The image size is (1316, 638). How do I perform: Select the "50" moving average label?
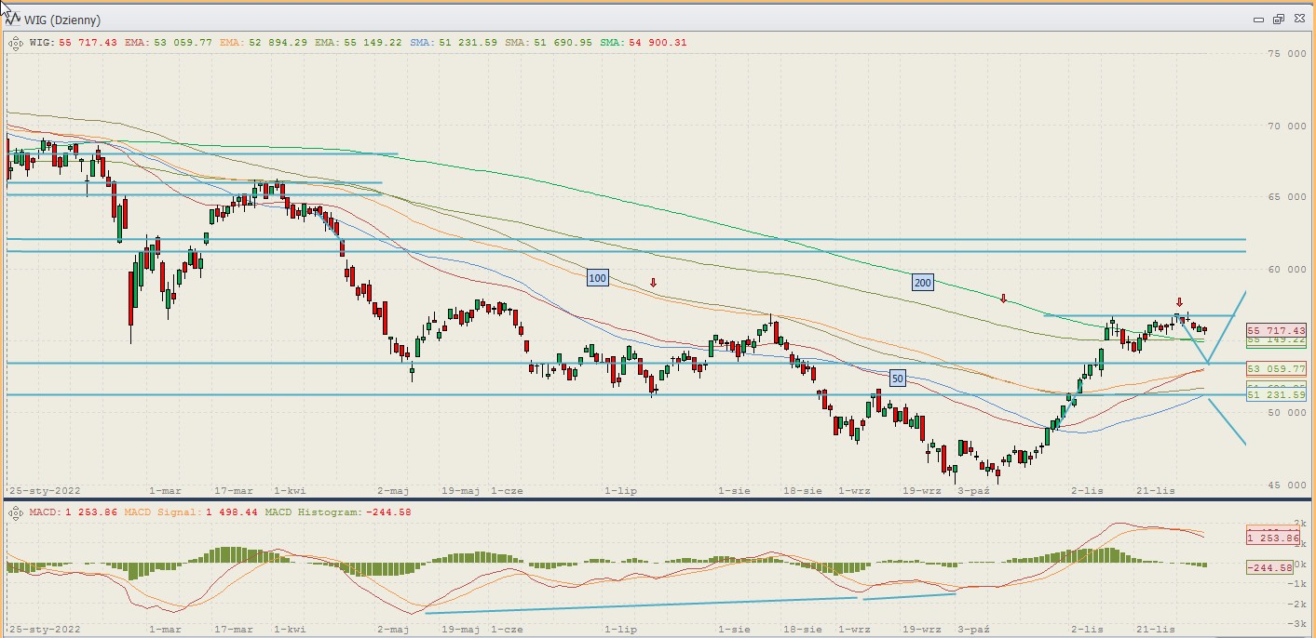point(897,379)
